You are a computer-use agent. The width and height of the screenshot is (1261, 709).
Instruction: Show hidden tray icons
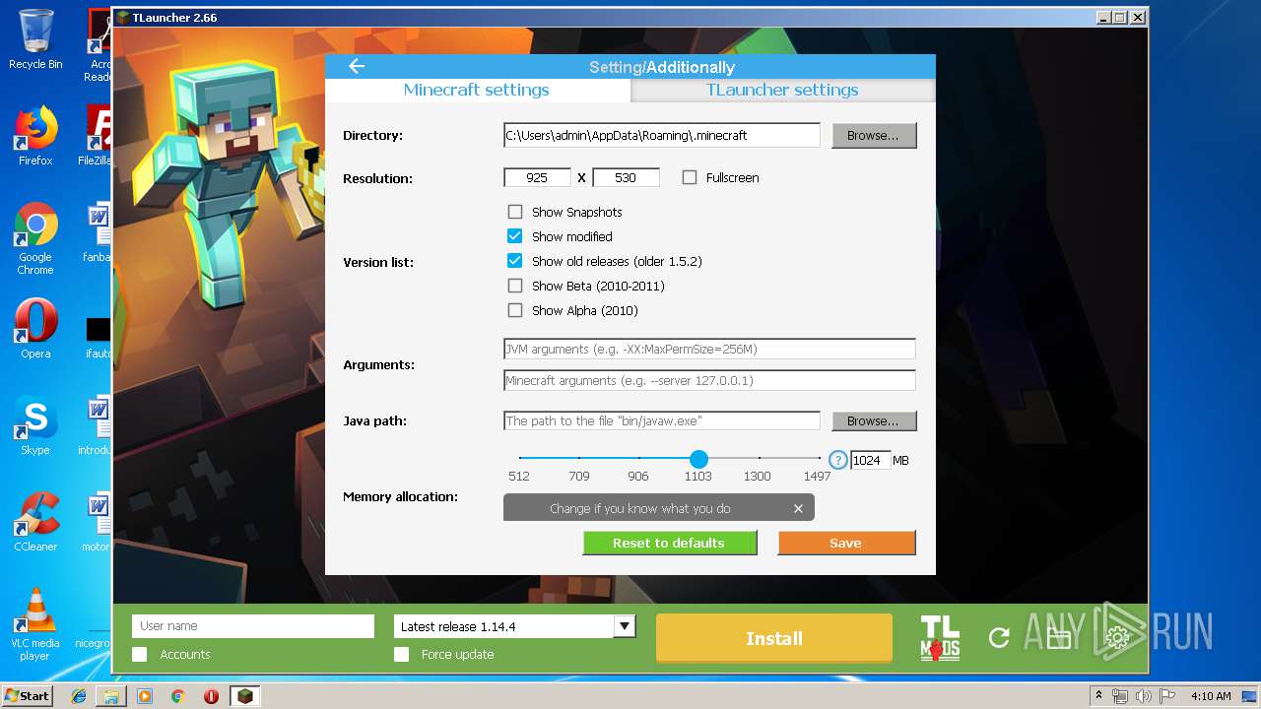(x=1098, y=696)
